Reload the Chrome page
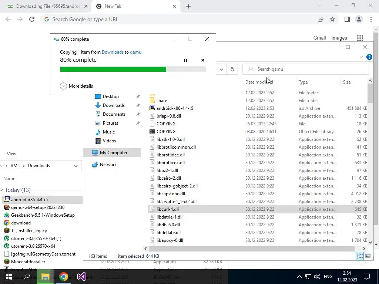 pos(32,19)
